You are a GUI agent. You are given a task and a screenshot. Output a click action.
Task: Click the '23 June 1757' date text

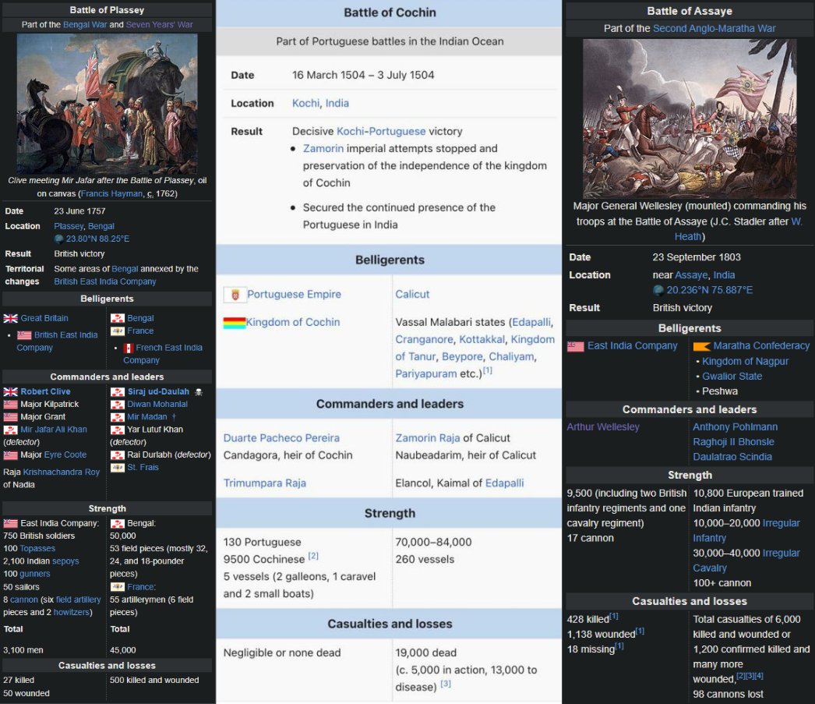coord(79,211)
